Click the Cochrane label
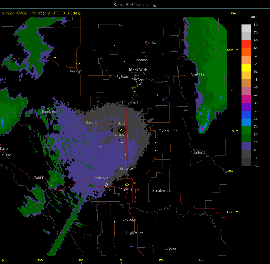 point(101,178)
